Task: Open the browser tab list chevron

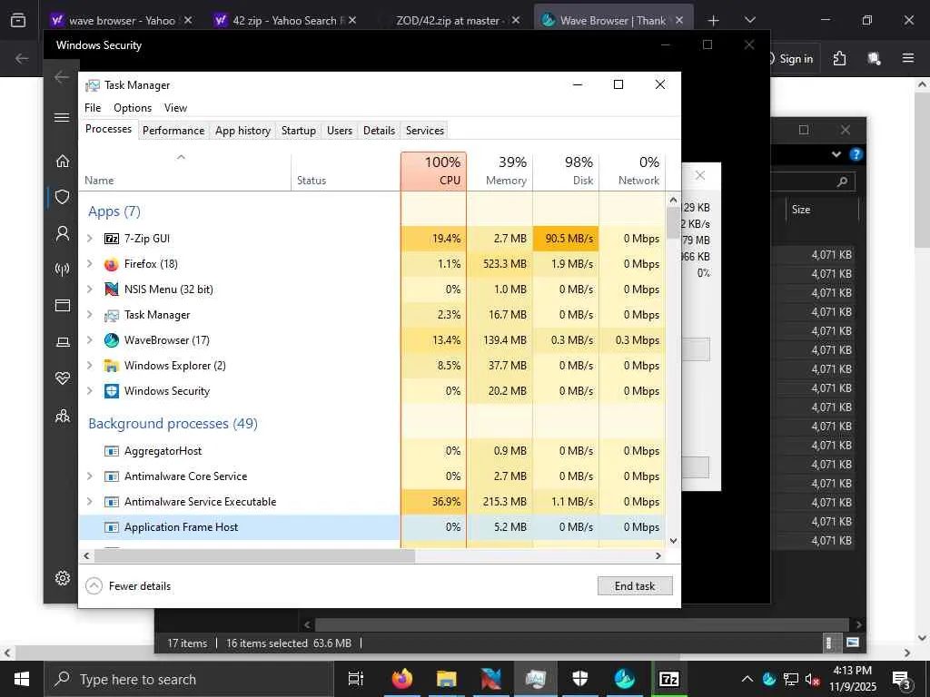Action: tap(749, 20)
